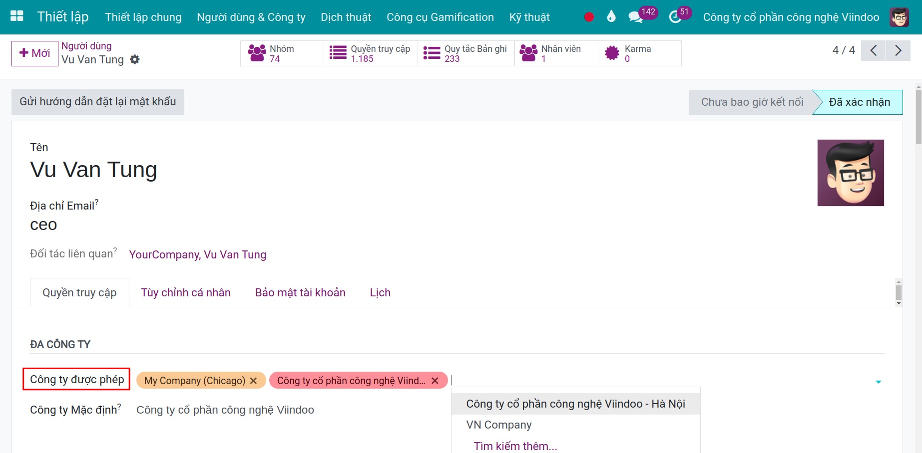This screenshot has height=453, width=922.
Task: Open conversations with 142 messages
Action: 642,15
